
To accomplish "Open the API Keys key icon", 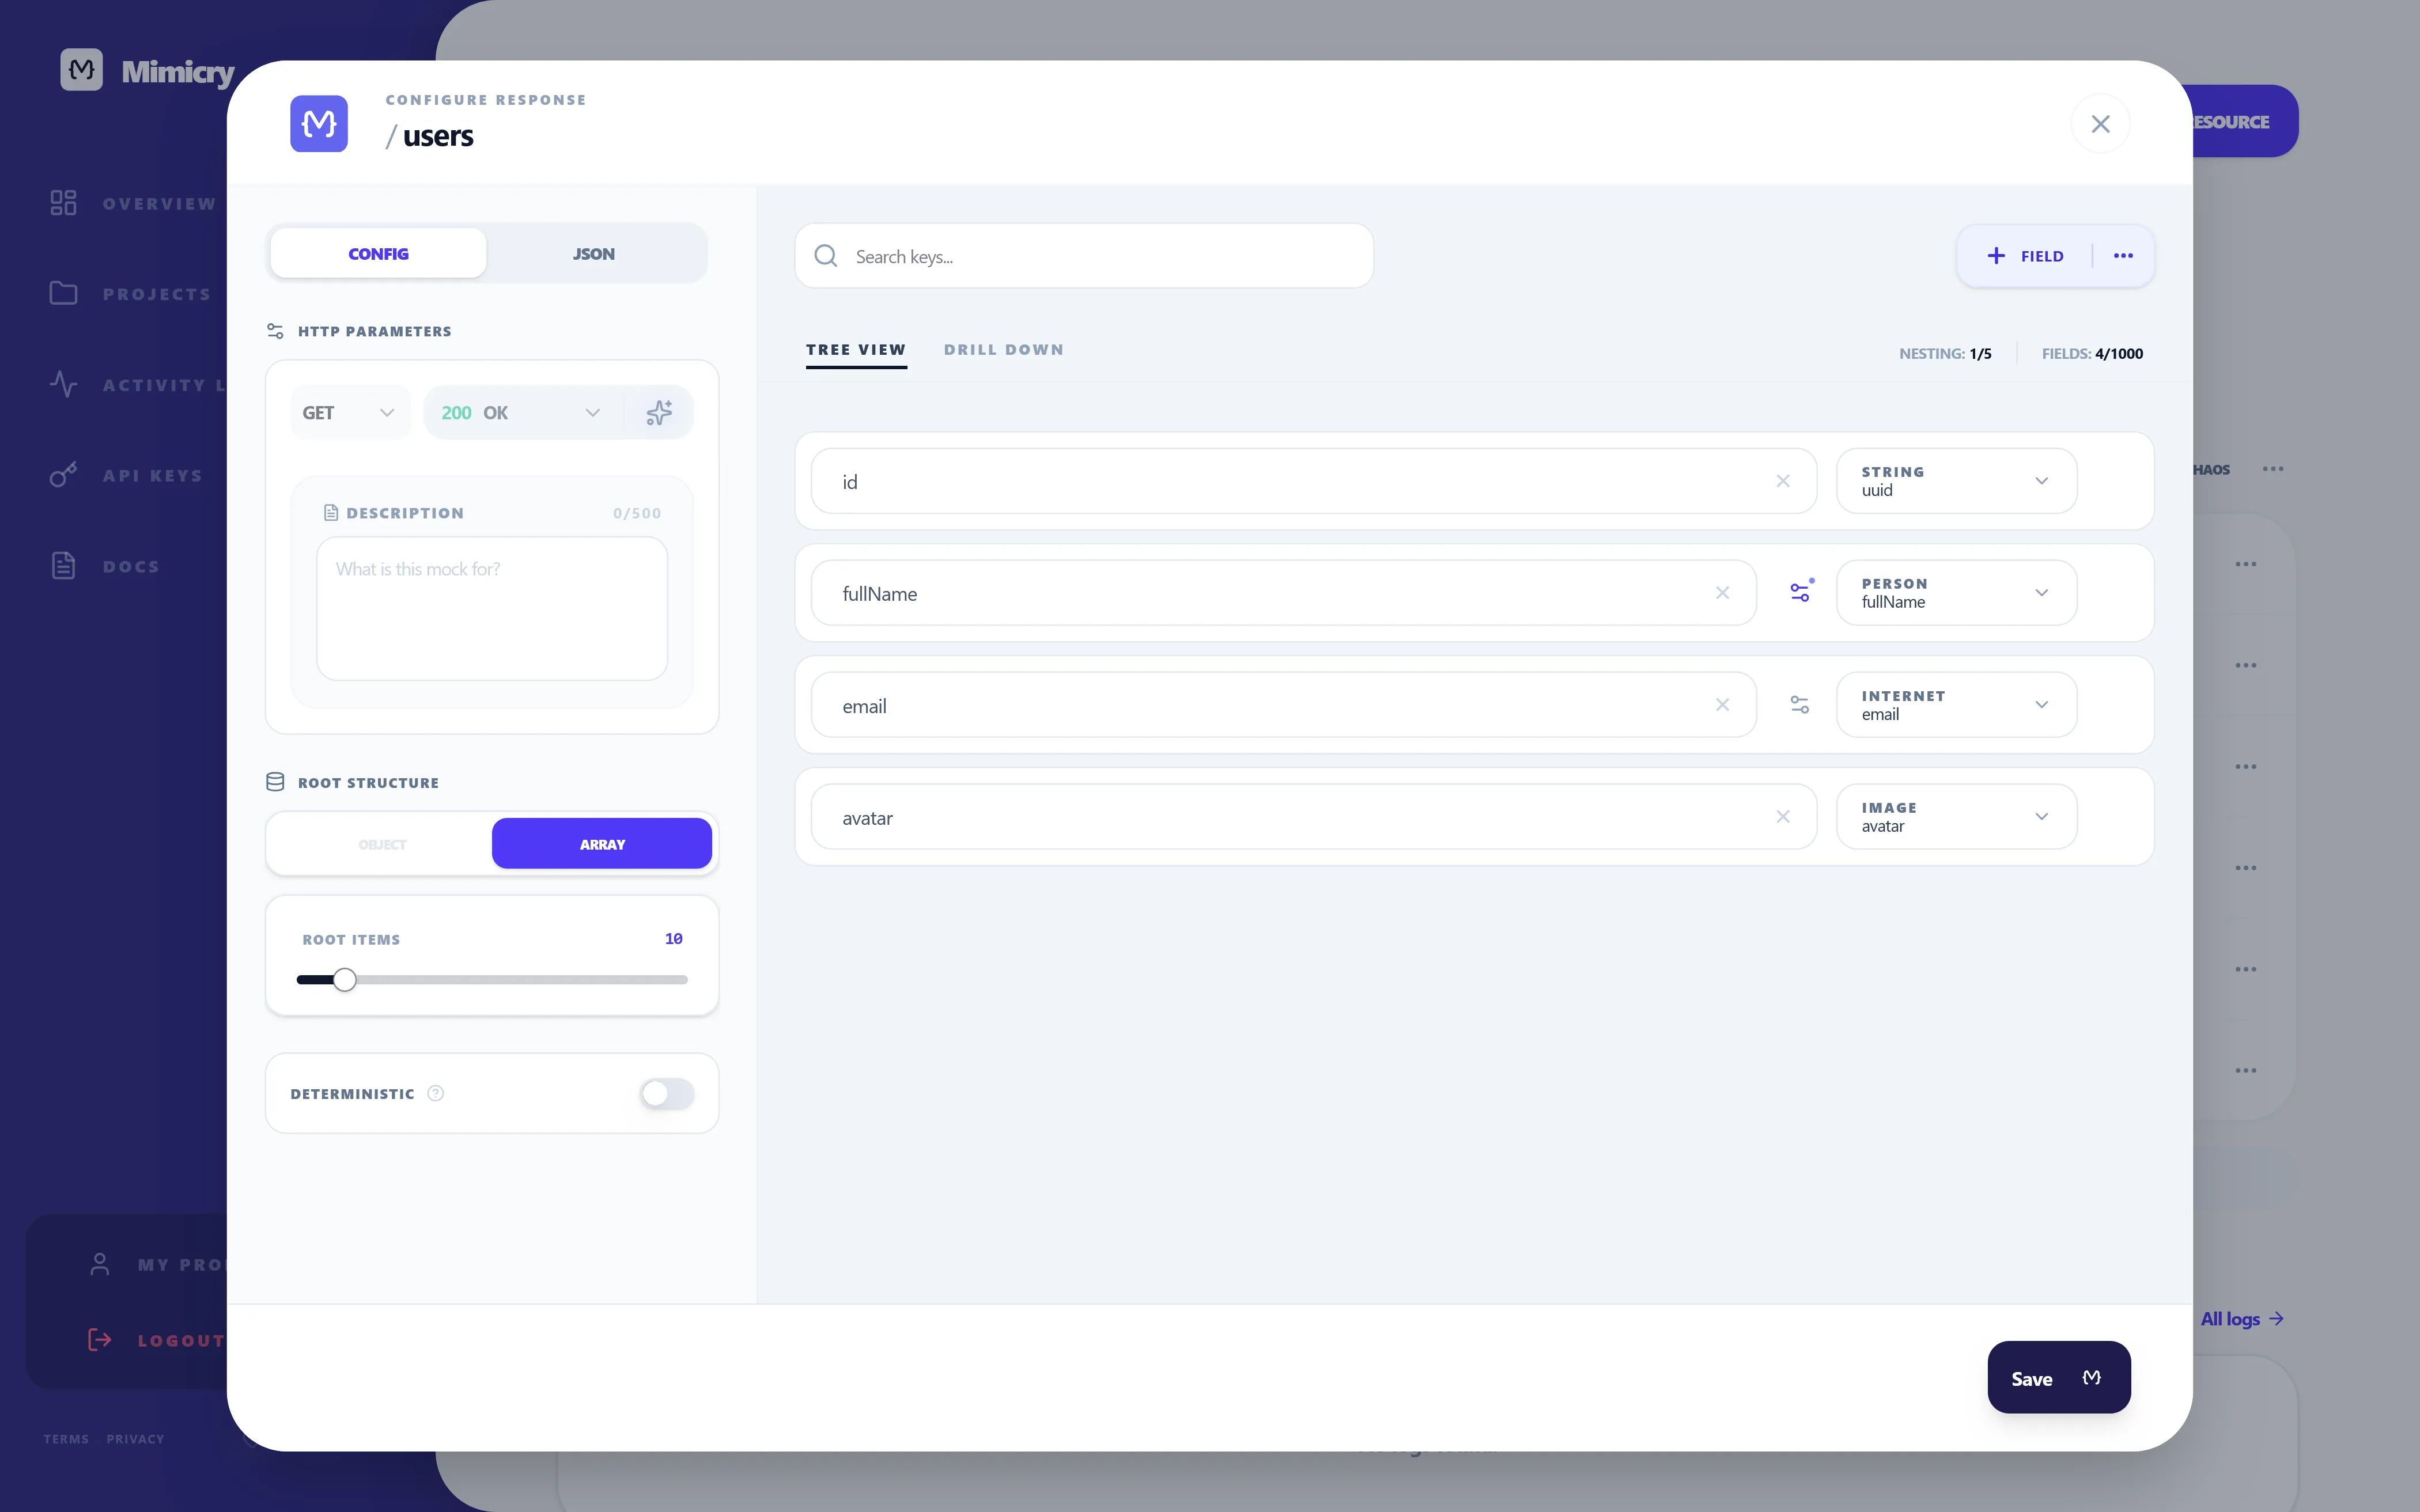I will [x=64, y=475].
